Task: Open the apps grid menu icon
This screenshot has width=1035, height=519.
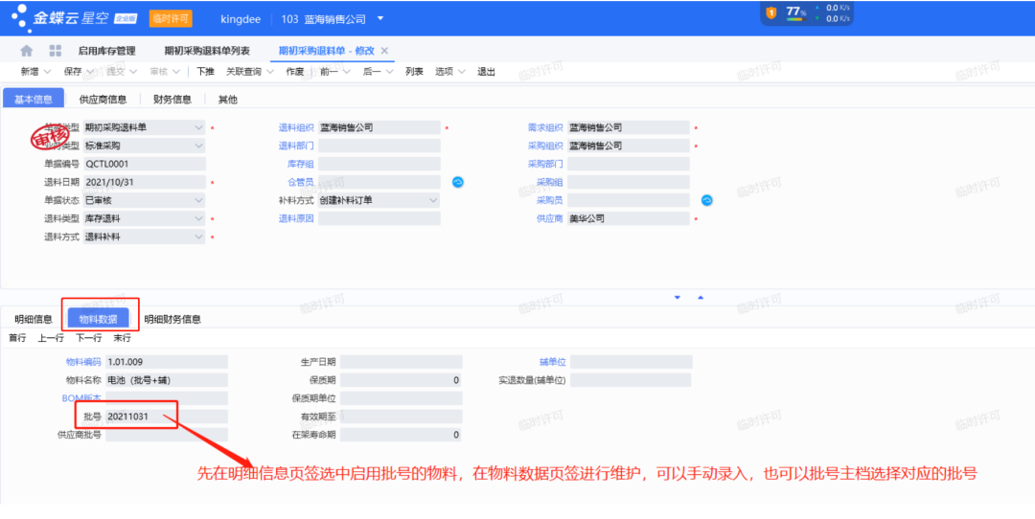Action: (56, 51)
